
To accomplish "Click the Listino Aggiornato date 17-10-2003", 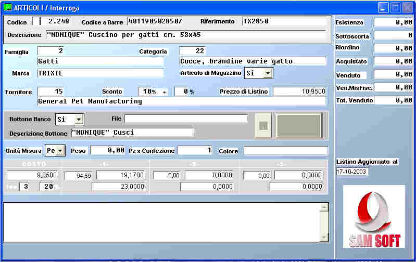I will 352,172.
